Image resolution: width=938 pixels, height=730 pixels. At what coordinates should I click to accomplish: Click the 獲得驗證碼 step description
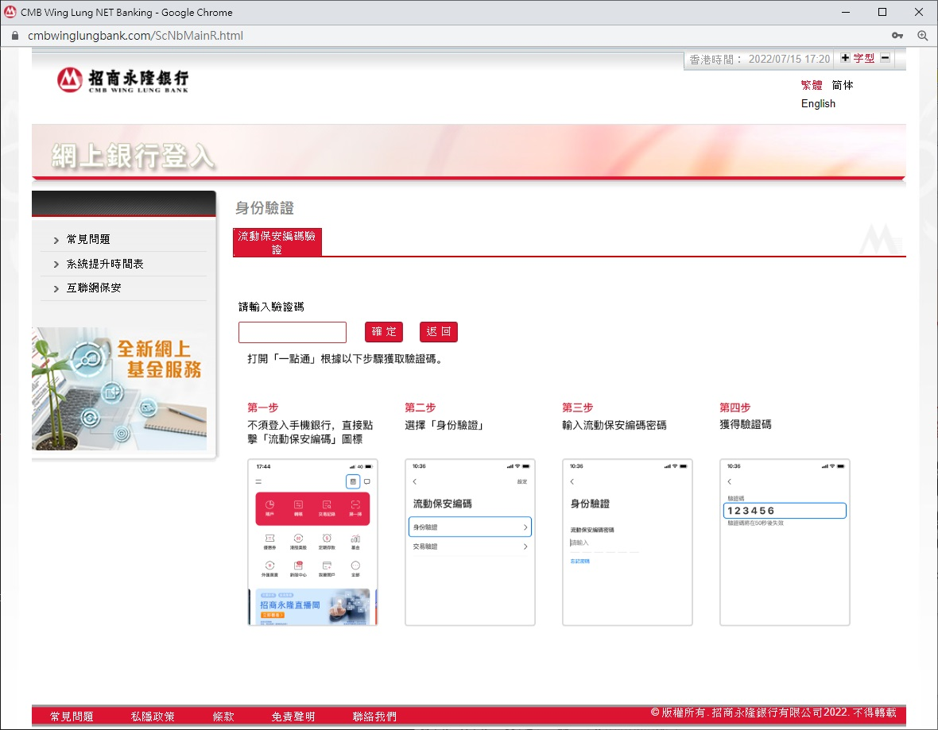746,424
